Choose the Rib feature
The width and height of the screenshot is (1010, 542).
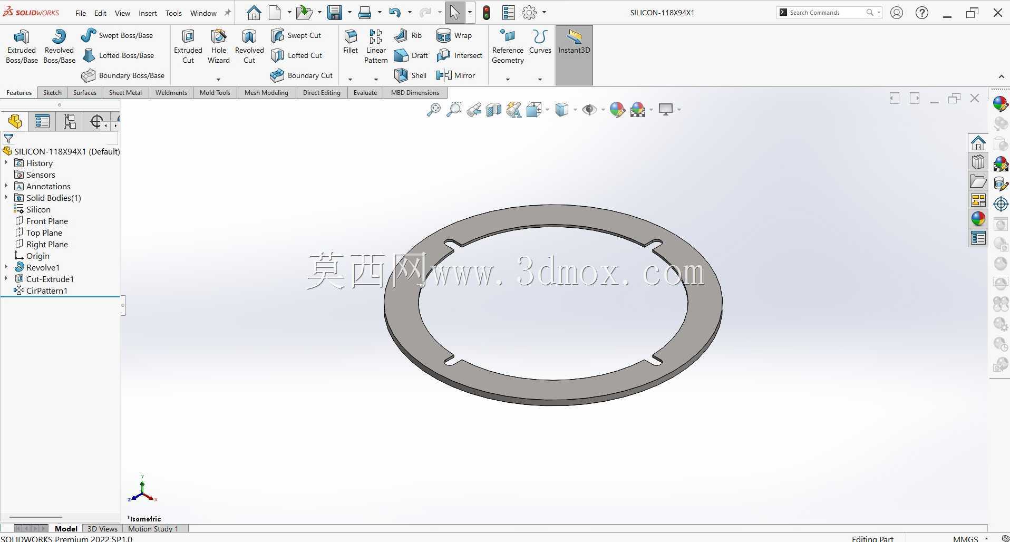[409, 35]
